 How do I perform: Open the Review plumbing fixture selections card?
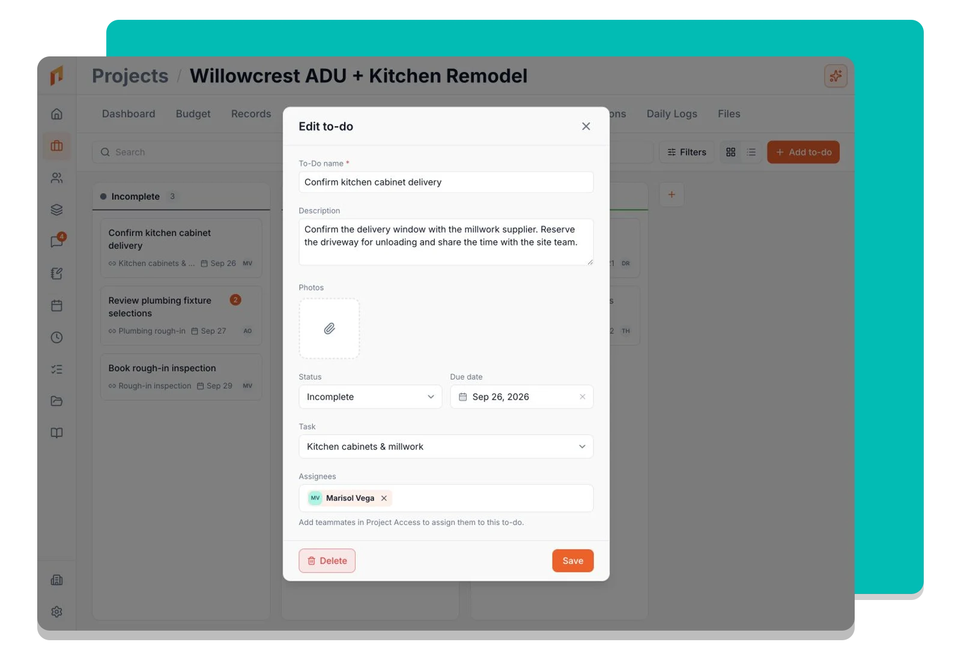tap(181, 316)
